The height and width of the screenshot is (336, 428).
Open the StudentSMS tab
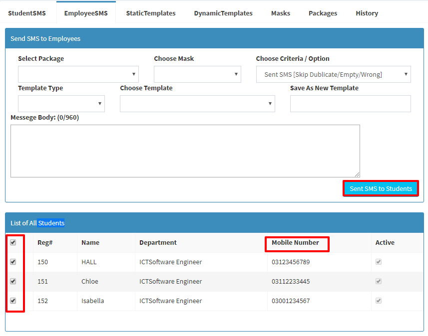click(x=27, y=13)
